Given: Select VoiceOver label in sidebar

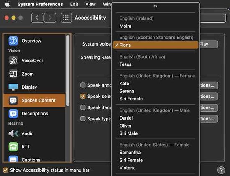Looking at the screenshot, I should (x=33, y=61).
